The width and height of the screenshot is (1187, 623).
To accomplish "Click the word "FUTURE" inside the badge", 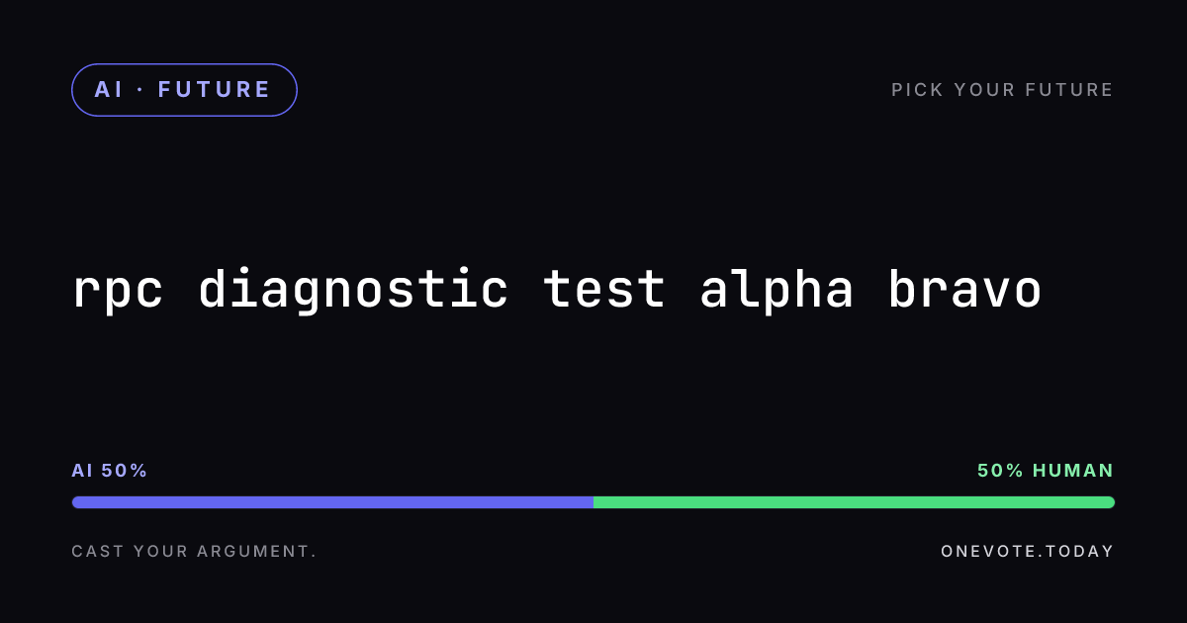I will (x=214, y=90).
